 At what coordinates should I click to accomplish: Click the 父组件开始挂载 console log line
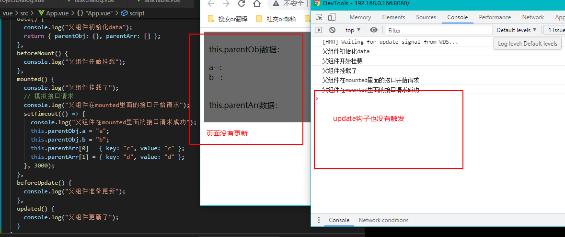click(342, 60)
